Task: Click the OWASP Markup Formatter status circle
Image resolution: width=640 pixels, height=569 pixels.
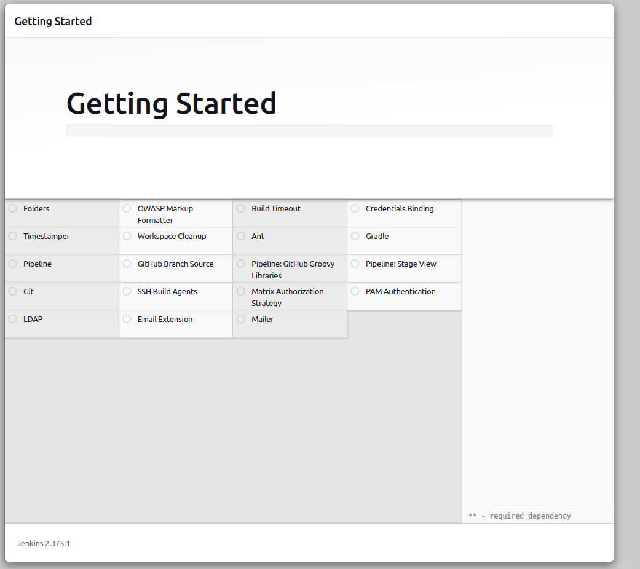Action: click(x=127, y=208)
